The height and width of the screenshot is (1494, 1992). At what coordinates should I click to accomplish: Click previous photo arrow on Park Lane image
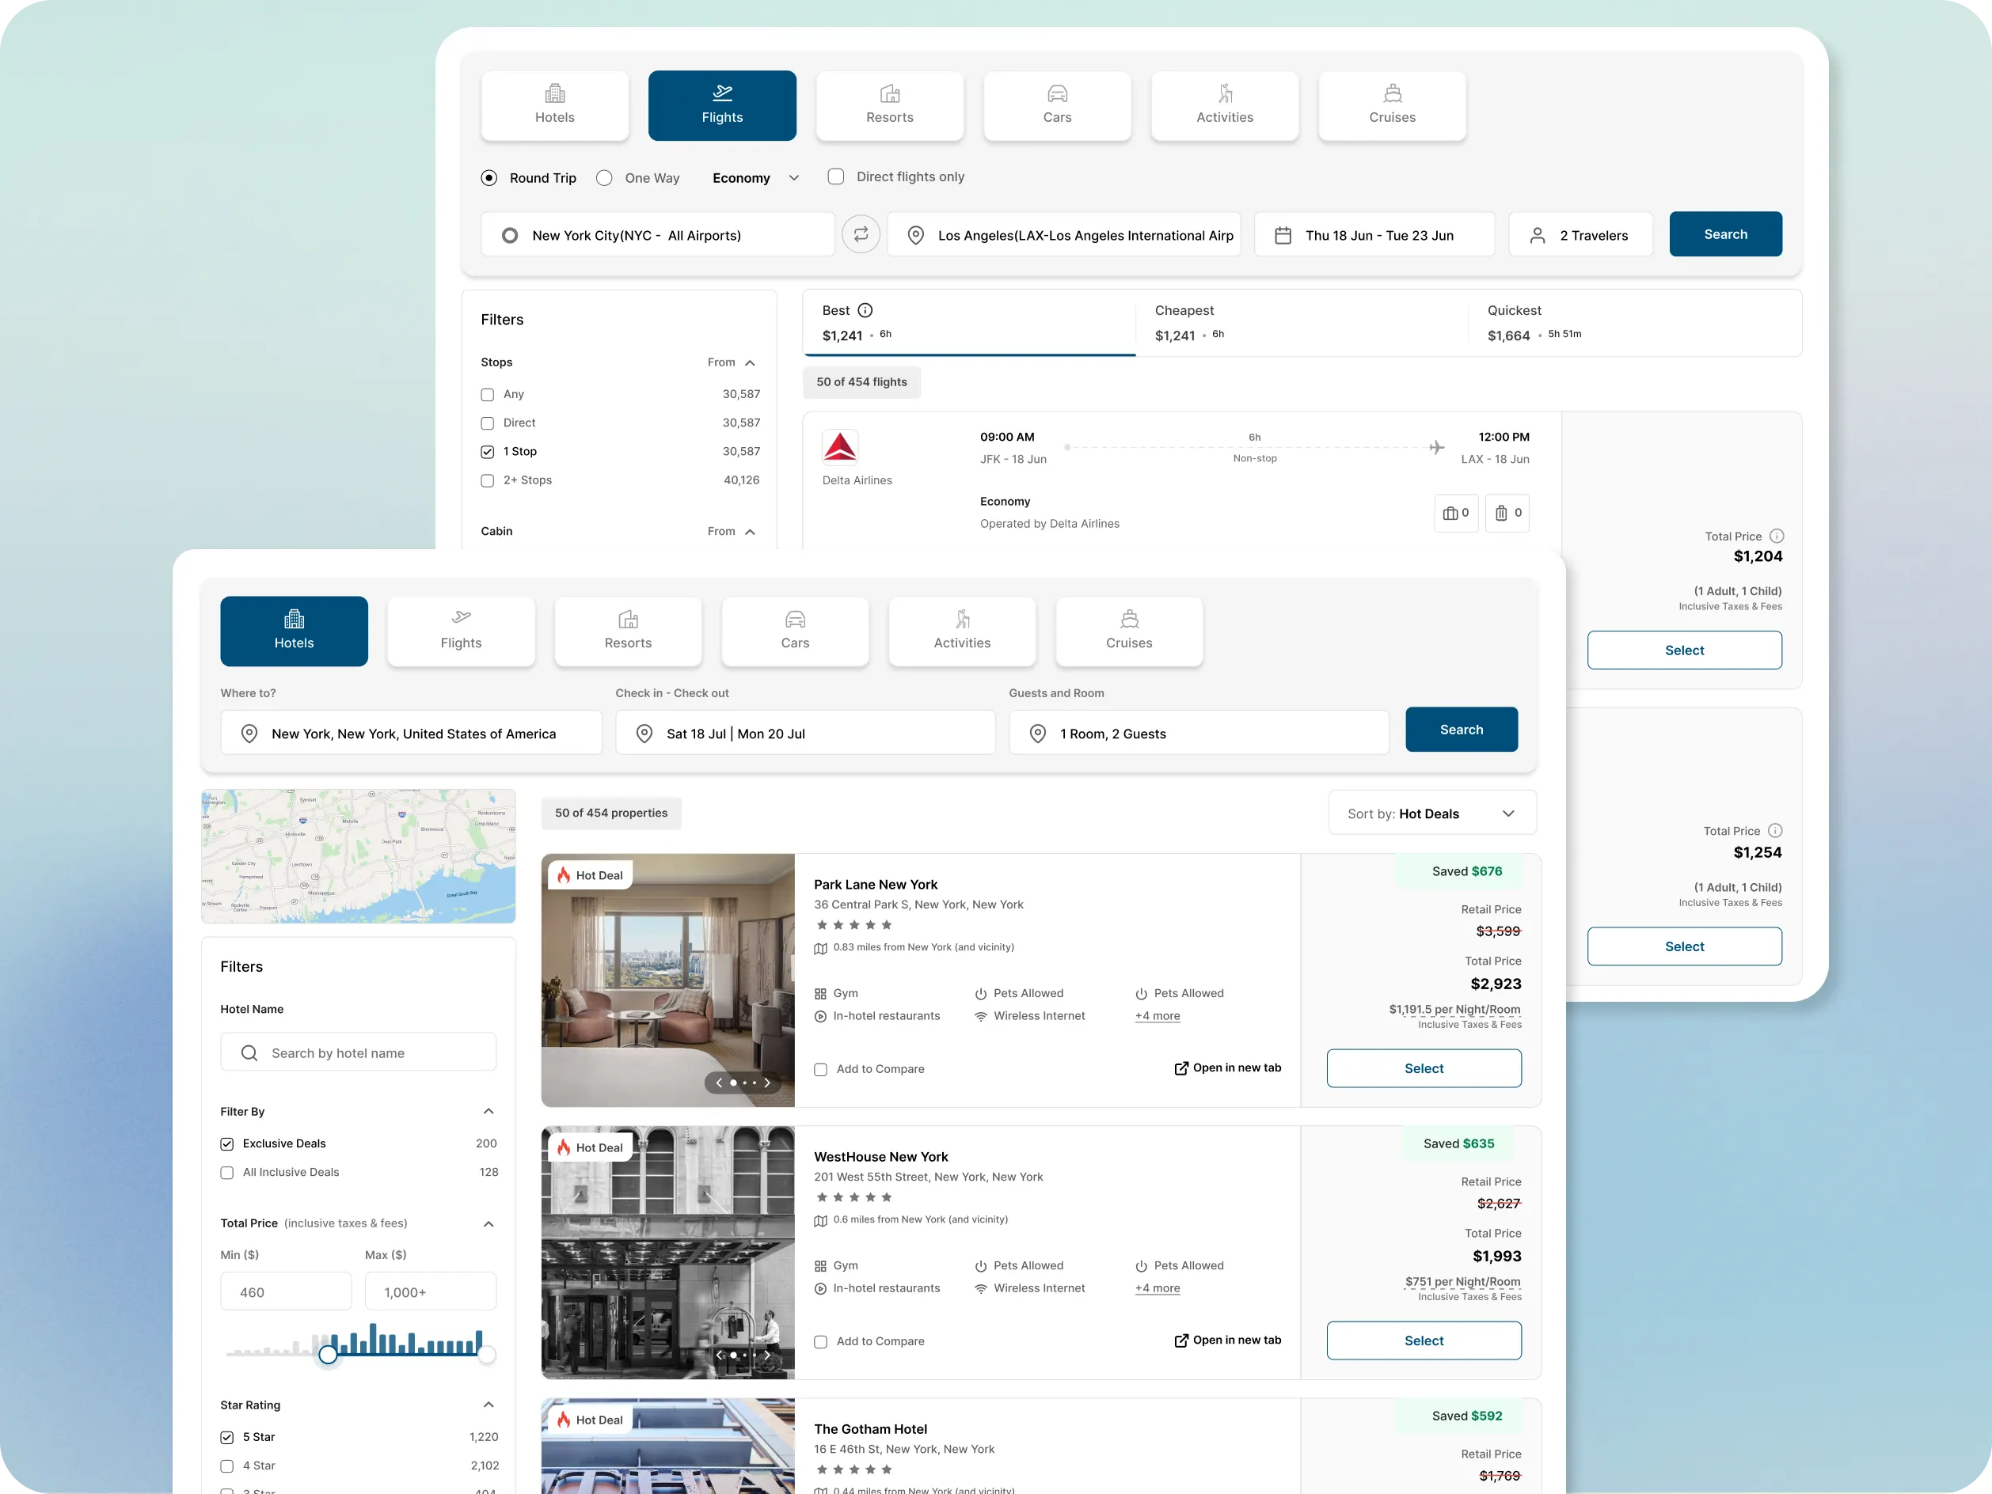tap(719, 1083)
